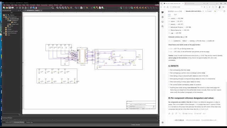Click the Hierarchy tab icon in project panel

pyautogui.click(x=9, y=15)
